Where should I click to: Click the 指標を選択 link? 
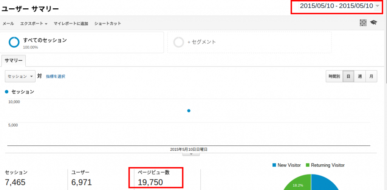click(x=56, y=77)
